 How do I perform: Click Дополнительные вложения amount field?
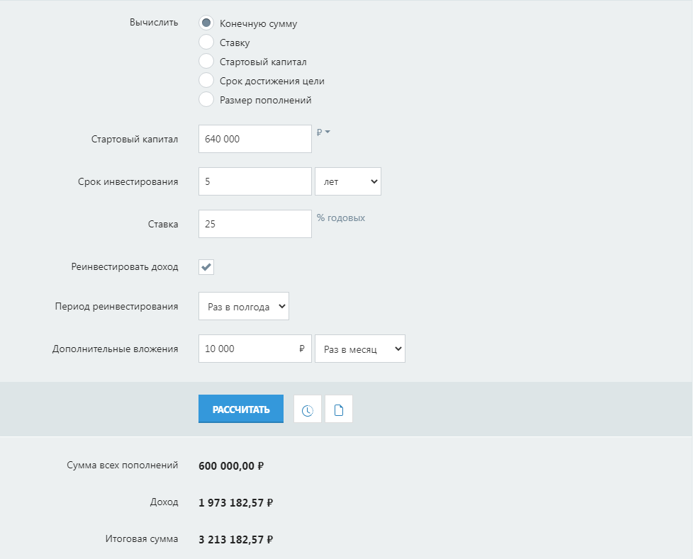(x=255, y=349)
